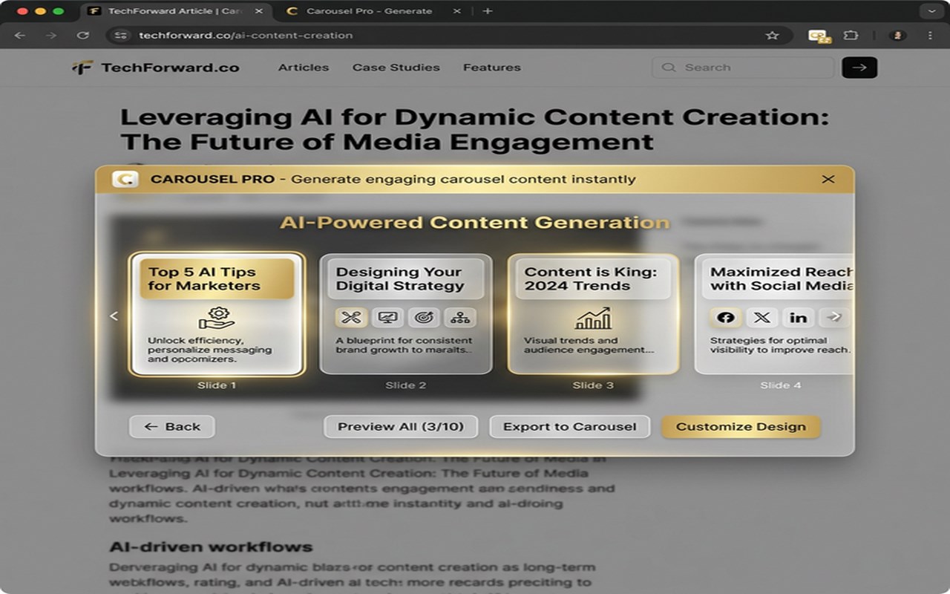Image resolution: width=950 pixels, height=594 pixels.
Task: Click the gear-in-hand icon on Slide 1
Action: pyautogui.click(x=217, y=318)
